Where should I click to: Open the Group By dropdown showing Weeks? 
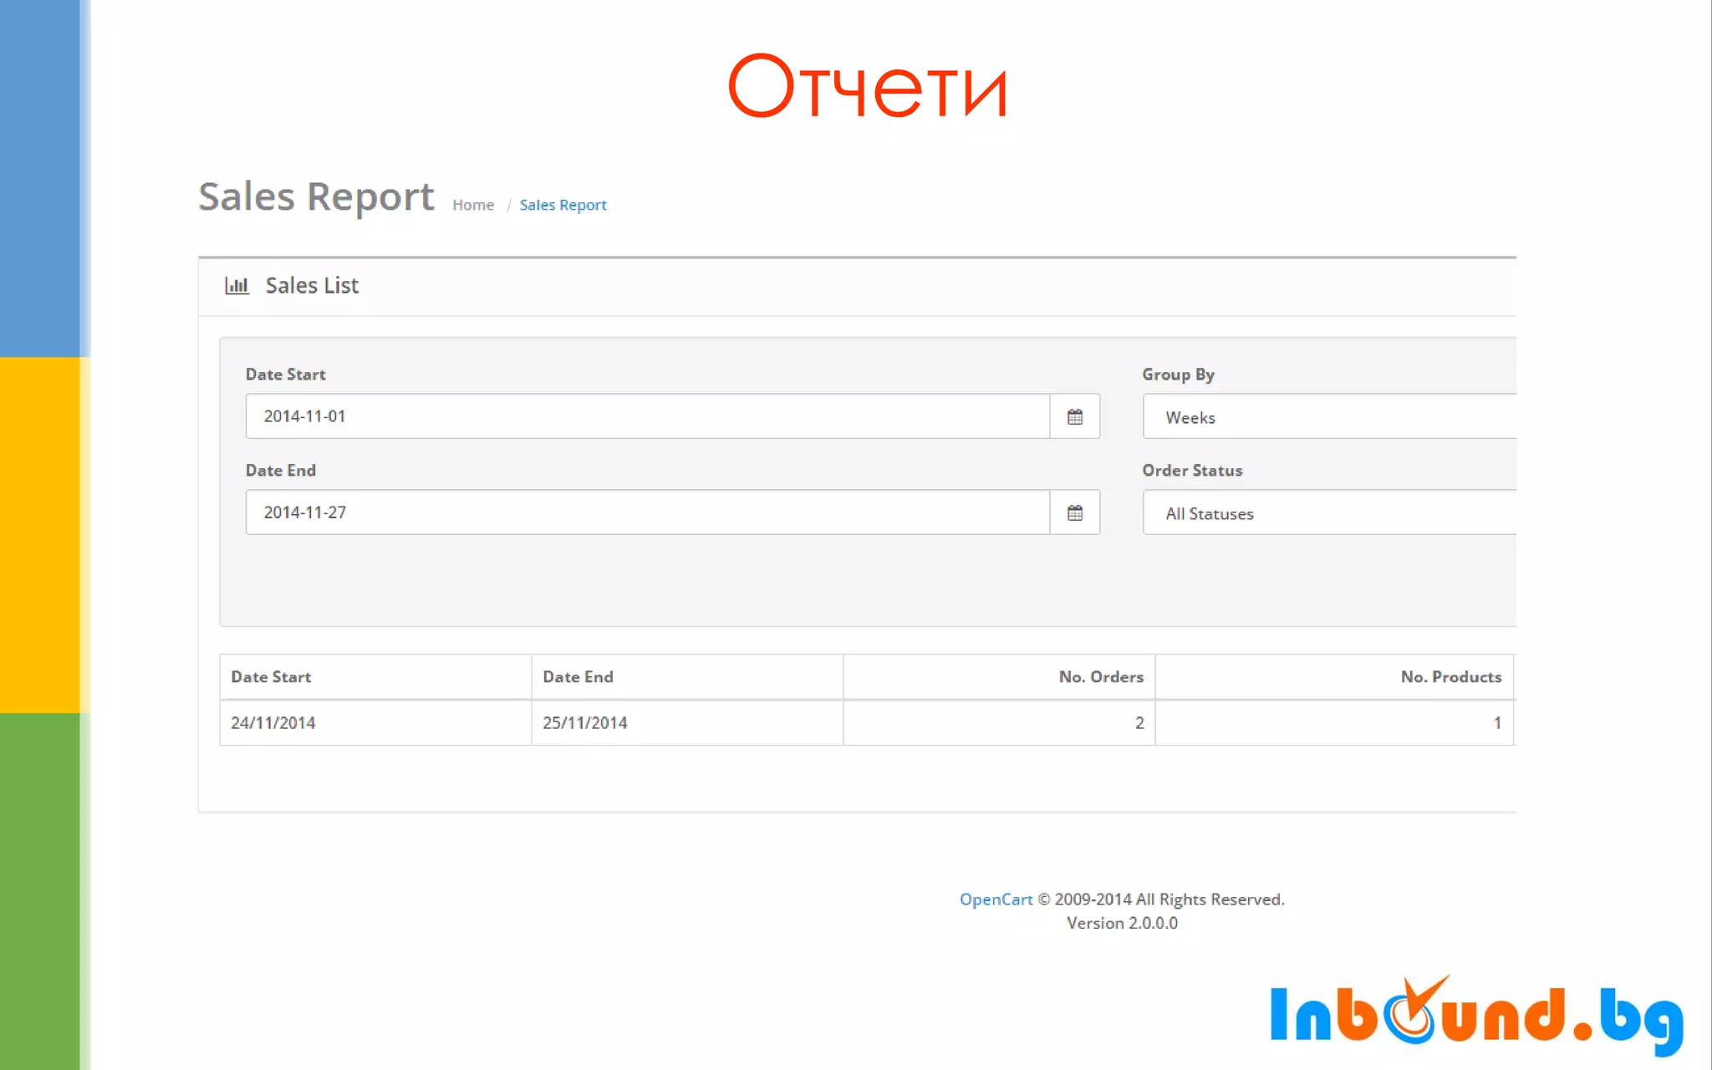[1329, 416]
